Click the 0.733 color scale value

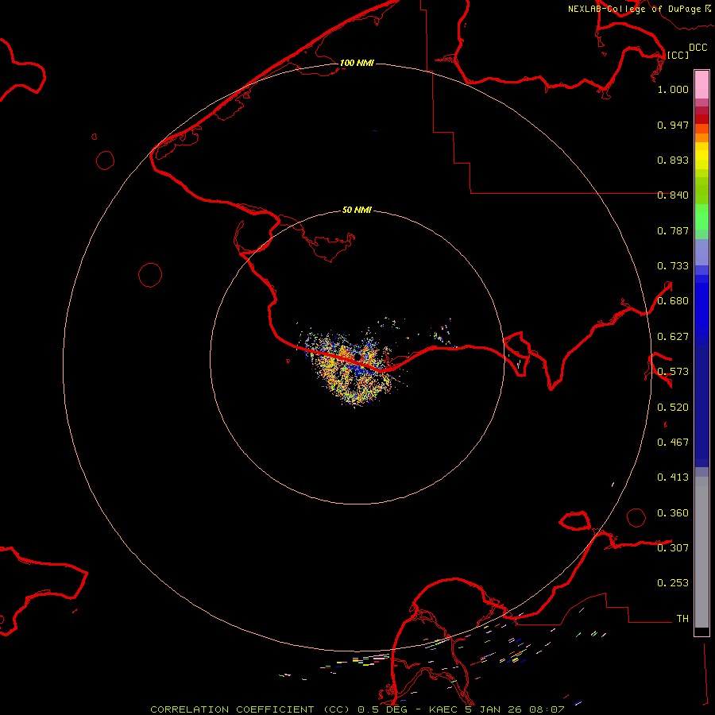673,266
